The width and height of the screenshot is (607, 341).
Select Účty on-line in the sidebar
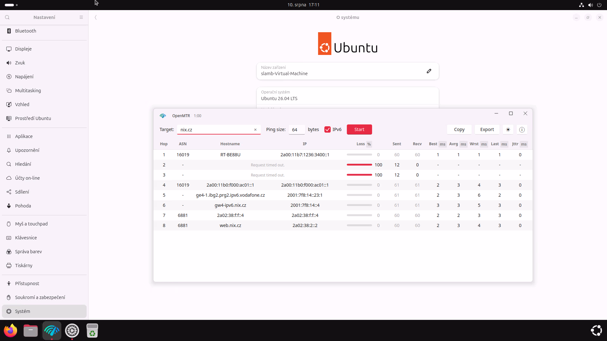click(x=44, y=178)
